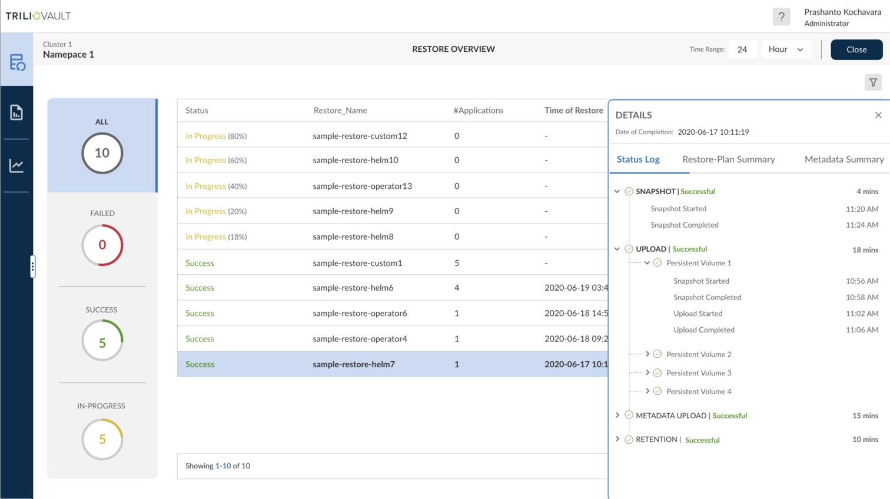Image resolution: width=890 pixels, height=499 pixels.
Task: Expand Persistent Volume 2
Action: (x=647, y=354)
